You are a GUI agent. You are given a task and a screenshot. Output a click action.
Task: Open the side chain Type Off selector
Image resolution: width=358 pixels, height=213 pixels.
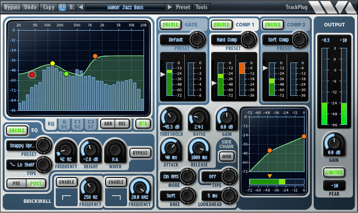(212, 177)
